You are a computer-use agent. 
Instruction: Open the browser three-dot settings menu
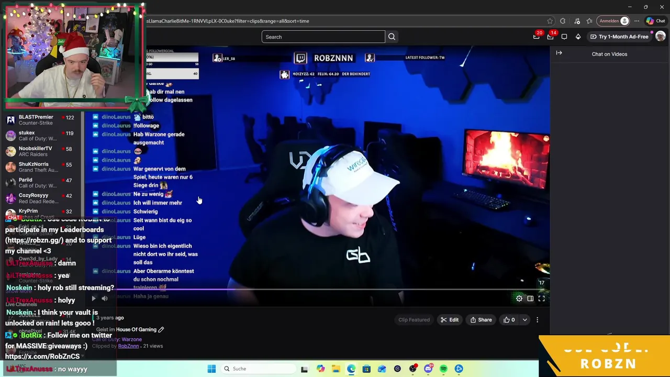coord(636,21)
